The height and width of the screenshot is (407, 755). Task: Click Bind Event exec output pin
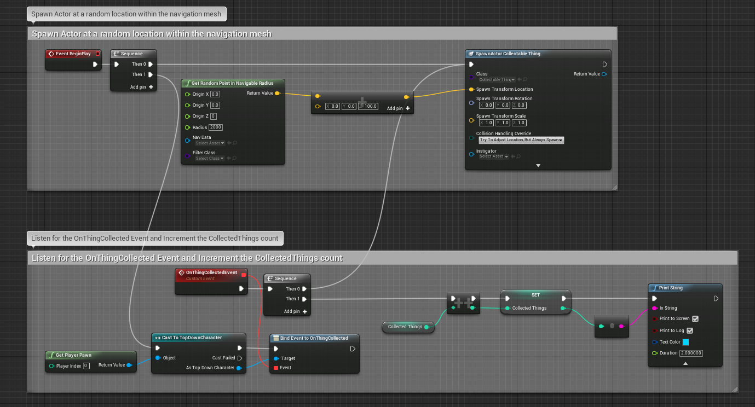[x=353, y=348]
